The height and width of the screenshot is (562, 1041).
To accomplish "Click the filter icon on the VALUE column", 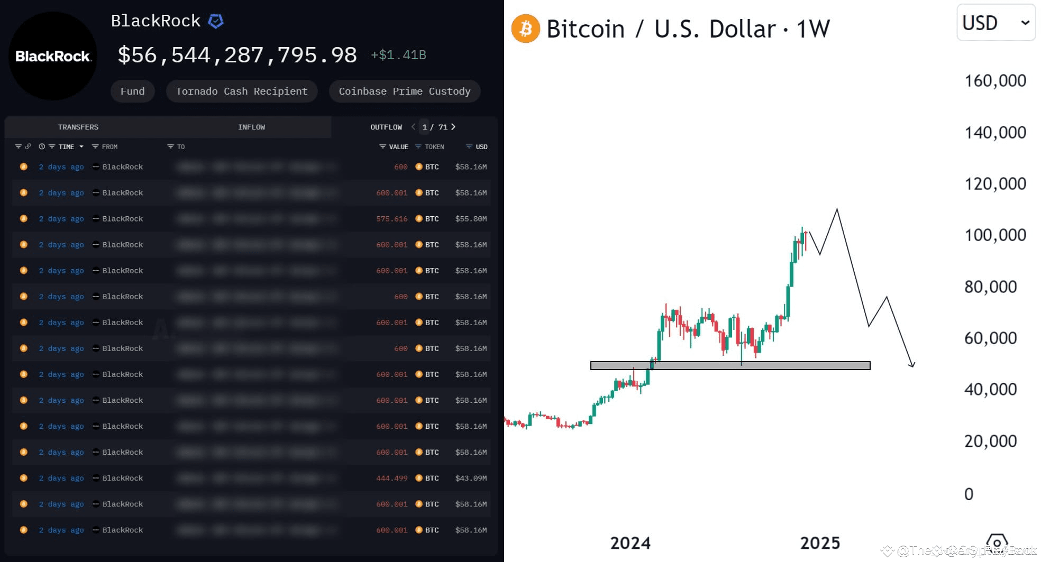I will click(382, 146).
